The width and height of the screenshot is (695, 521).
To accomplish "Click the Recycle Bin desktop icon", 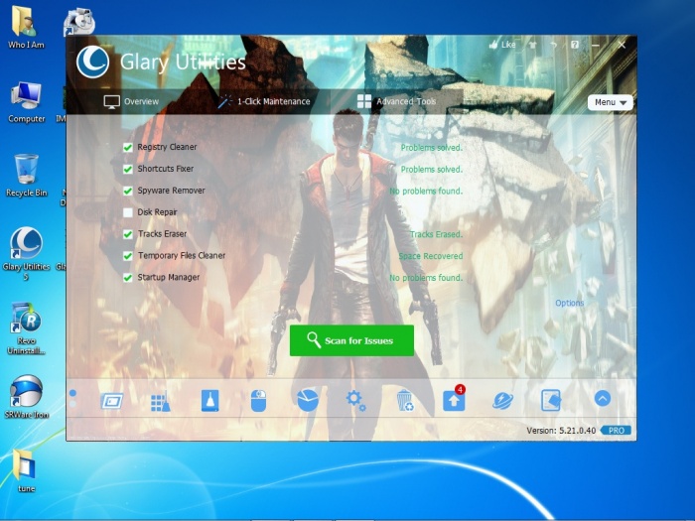I will pyautogui.click(x=27, y=176).
